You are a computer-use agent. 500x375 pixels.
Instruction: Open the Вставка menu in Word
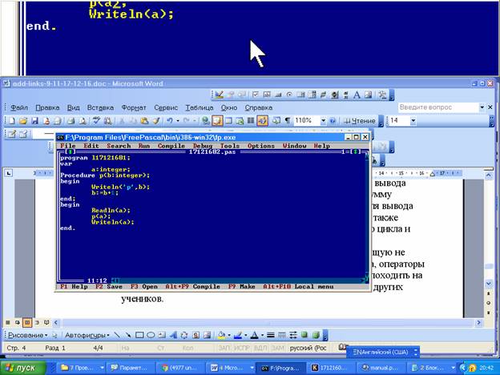click(100, 108)
